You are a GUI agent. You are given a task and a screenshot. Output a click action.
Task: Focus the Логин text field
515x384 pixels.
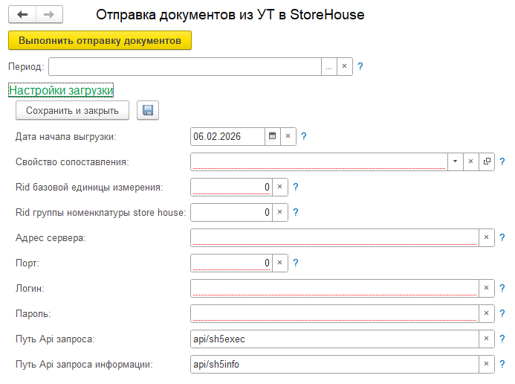point(334,288)
